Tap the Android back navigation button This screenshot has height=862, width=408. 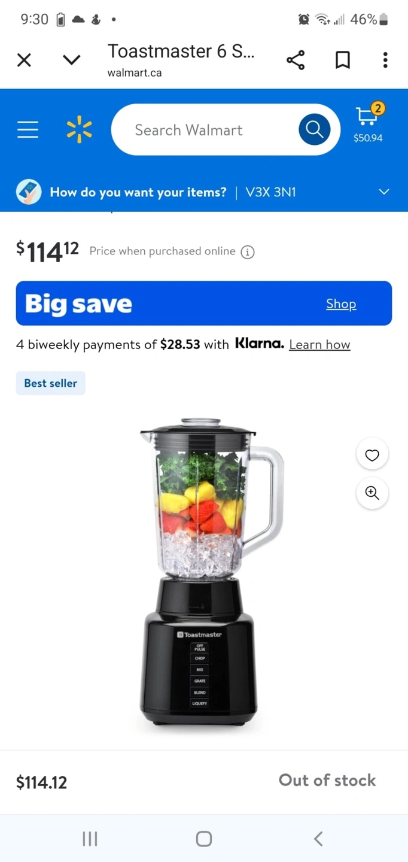tap(318, 839)
